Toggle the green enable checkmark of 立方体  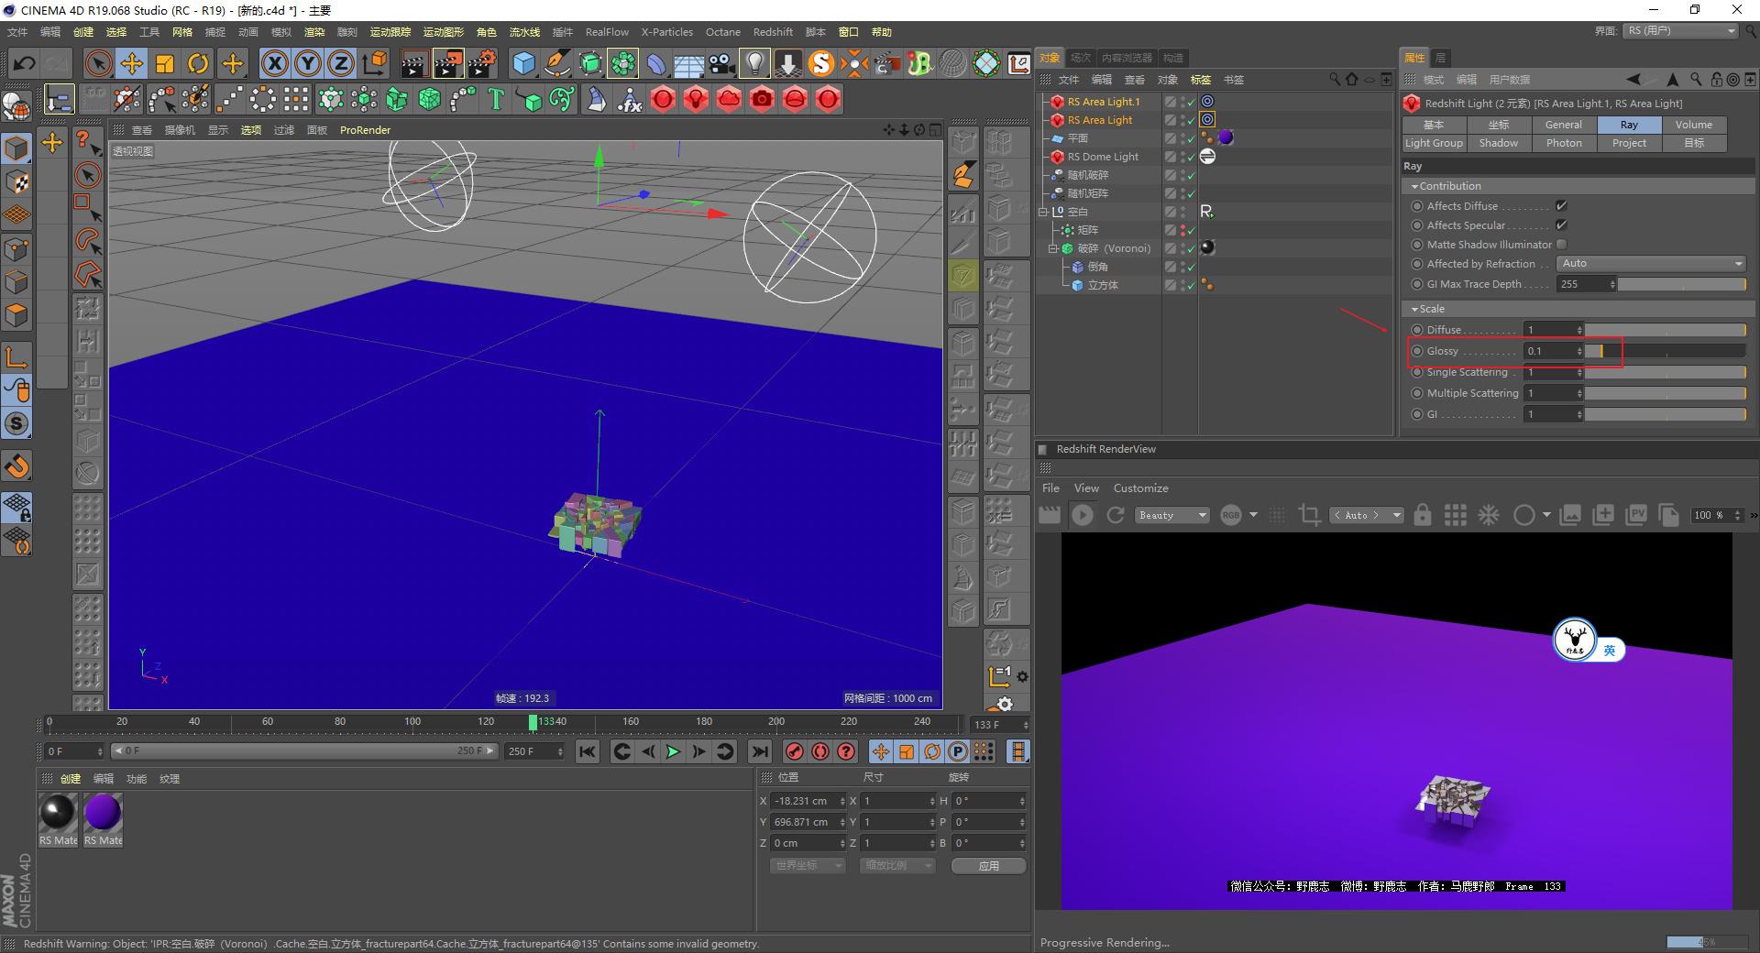[1189, 285]
